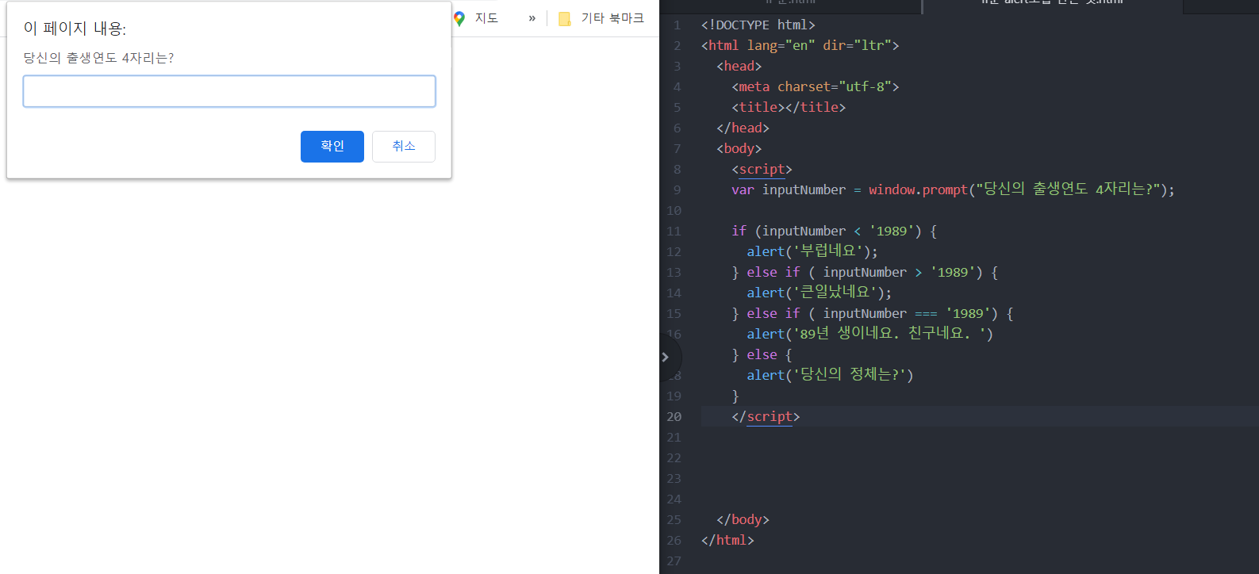Click the "if (inputNumber < '1989')" line
Viewport: 1259px width, 574px height.
(x=834, y=232)
